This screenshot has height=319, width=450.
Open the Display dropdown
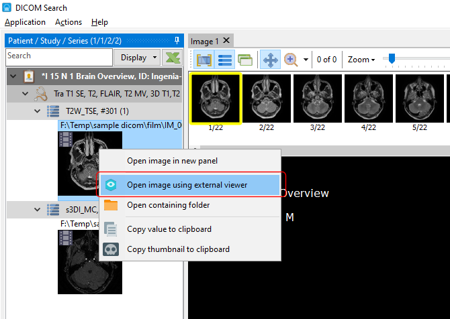click(138, 57)
